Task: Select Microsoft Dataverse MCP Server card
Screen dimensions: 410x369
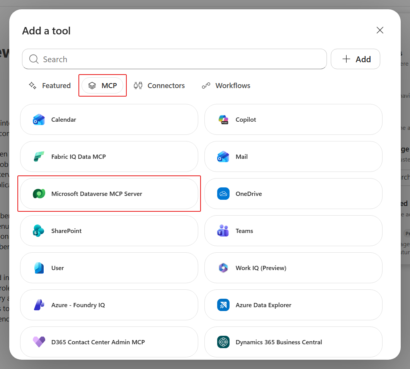Action: [x=109, y=194]
